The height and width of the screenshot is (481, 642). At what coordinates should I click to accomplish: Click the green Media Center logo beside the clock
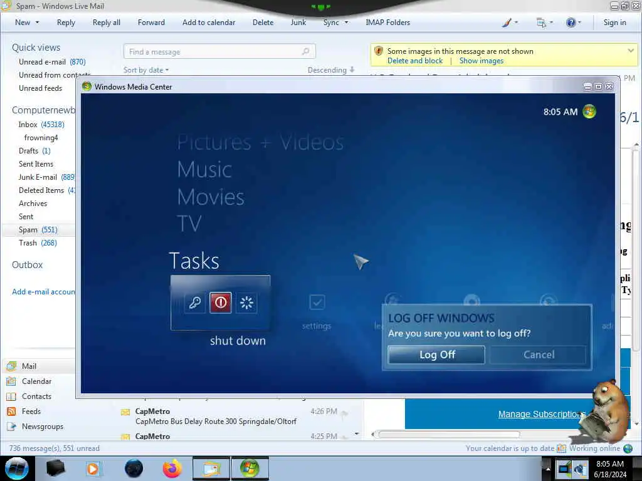coord(589,111)
